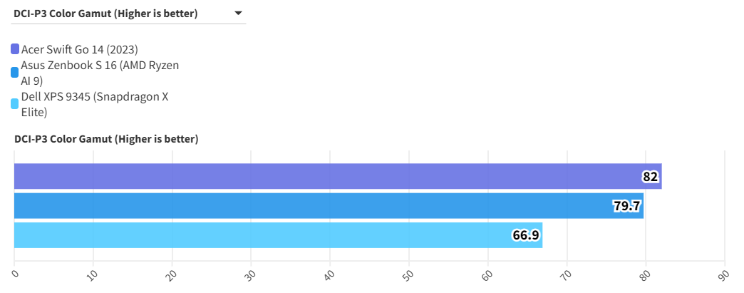Click the chart title above the bars
The height and width of the screenshot is (293, 744).
106,139
